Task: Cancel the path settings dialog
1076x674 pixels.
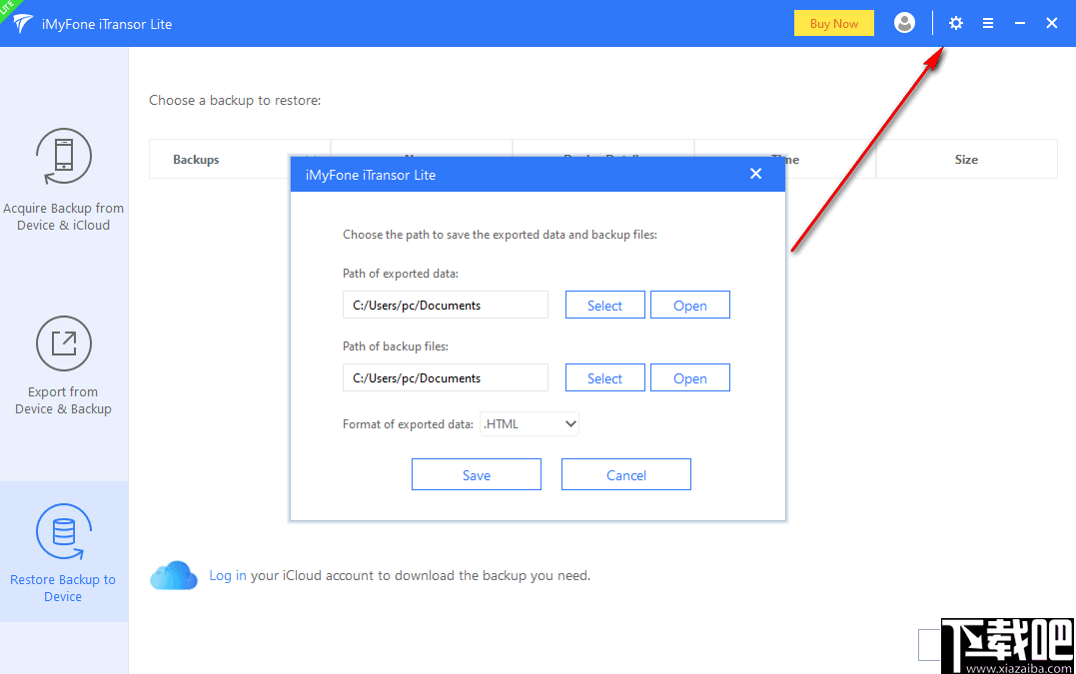Action: click(x=626, y=475)
